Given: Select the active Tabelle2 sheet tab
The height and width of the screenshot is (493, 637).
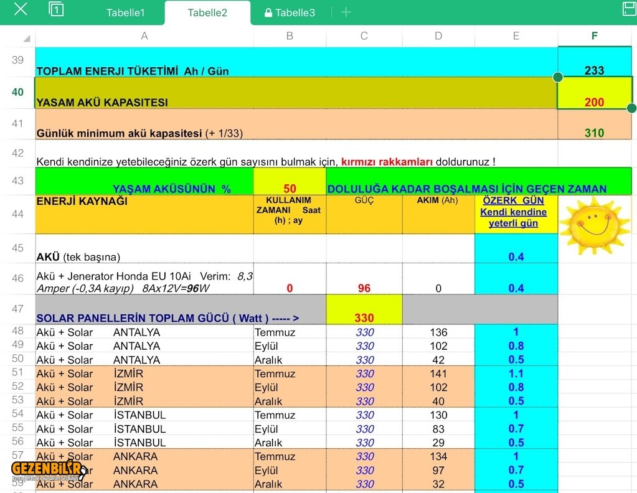Looking at the screenshot, I should [x=207, y=13].
